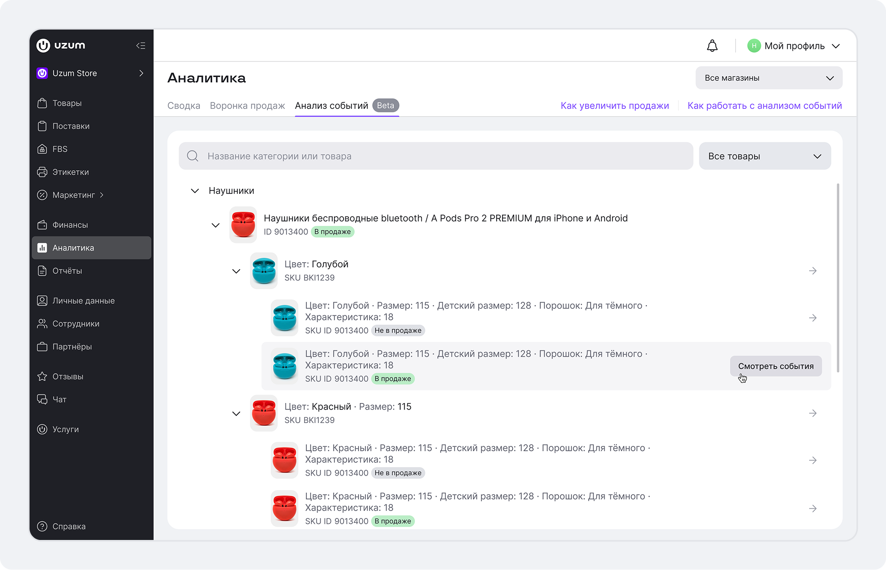Open Отчёты in sidebar
The width and height of the screenshot is (886, 570).
pos(92,271)
